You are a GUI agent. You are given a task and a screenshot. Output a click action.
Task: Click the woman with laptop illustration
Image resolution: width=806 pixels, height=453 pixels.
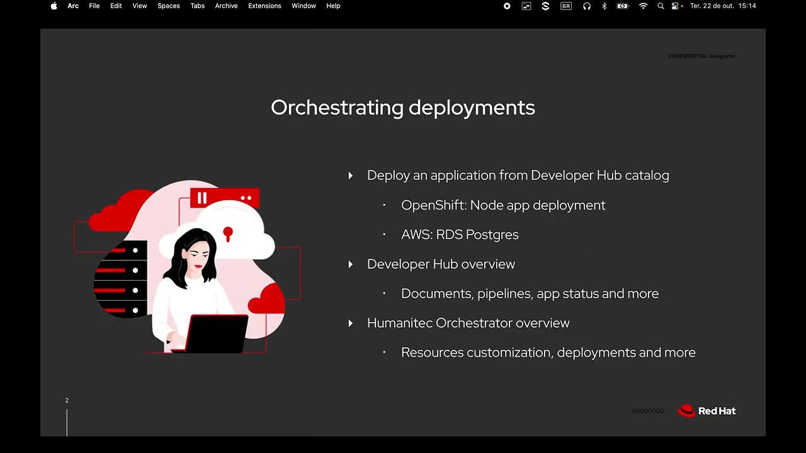click(x=188, y=267)
